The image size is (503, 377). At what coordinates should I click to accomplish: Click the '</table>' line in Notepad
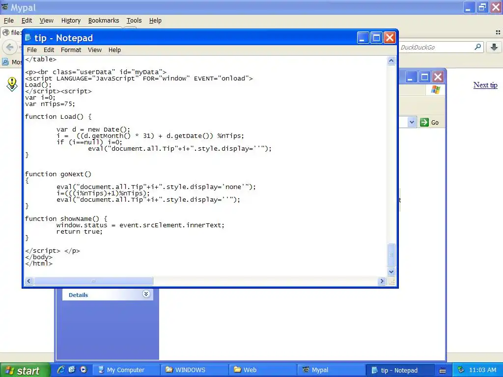41,59
